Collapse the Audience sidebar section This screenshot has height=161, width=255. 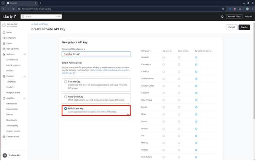25,54
